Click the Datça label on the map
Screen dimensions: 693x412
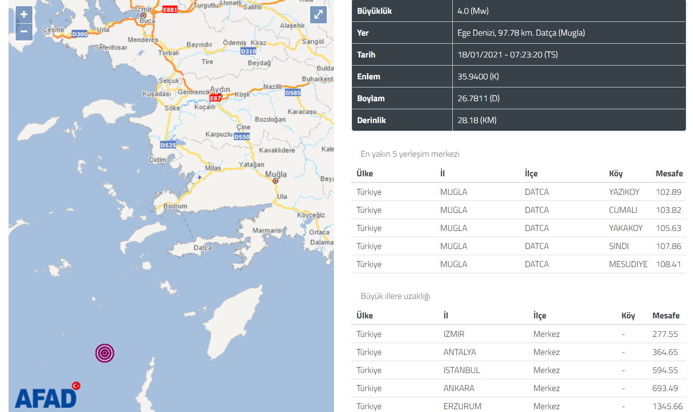202,248
